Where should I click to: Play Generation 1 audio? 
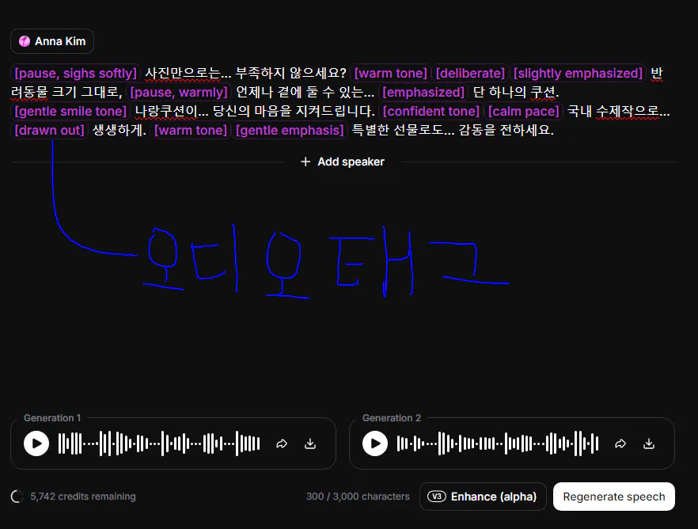point(36,443)
